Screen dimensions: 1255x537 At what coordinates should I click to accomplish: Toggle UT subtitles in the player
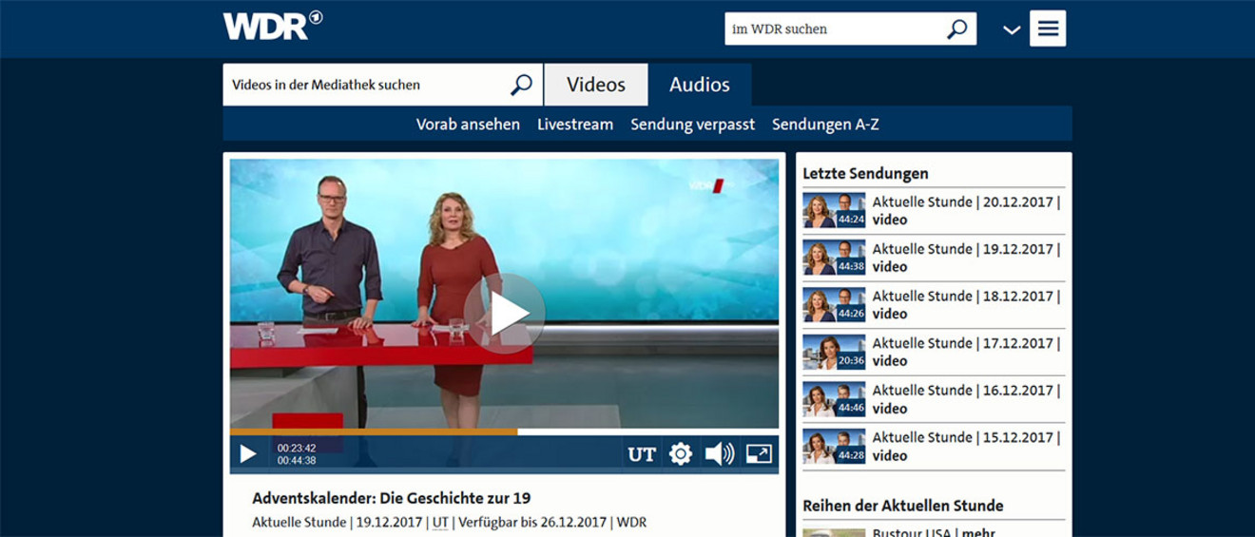tap(642, 454)
